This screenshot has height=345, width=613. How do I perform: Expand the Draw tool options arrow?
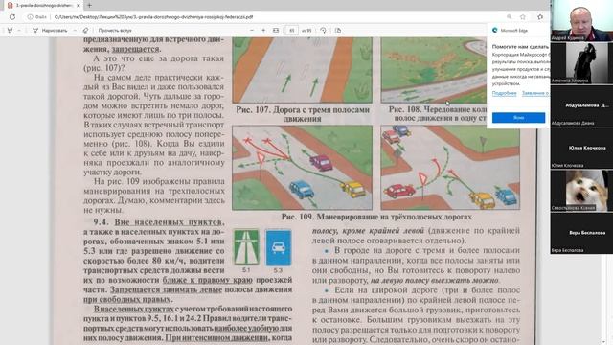(75, 30)
